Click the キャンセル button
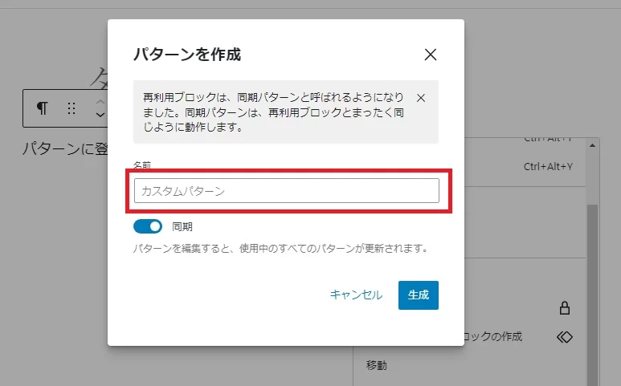Viewport: 621px width, 386px height. click(x=356, y=295)
